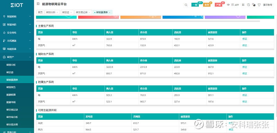
Task: Click the orange summary card at top
Action: pyautogui.click(x=141, y=17)
